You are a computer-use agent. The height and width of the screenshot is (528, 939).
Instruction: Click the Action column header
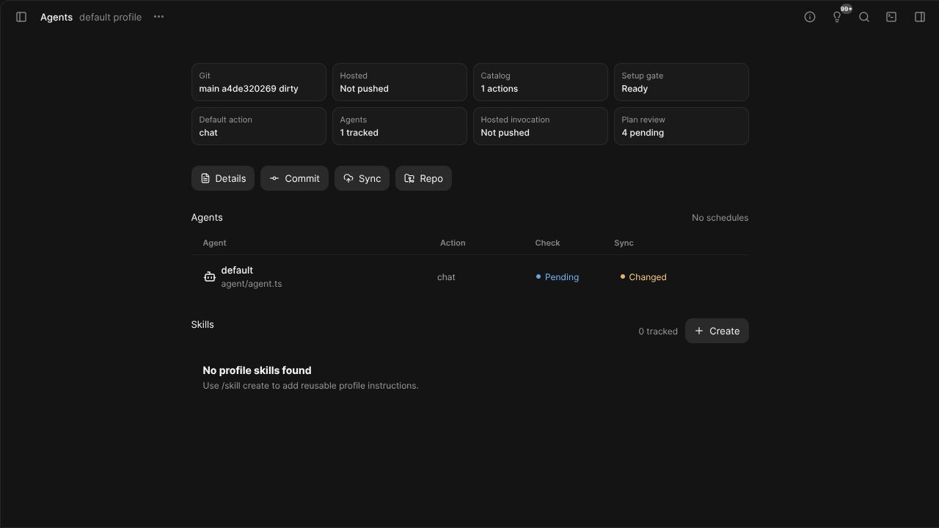(x=453, y=243)
